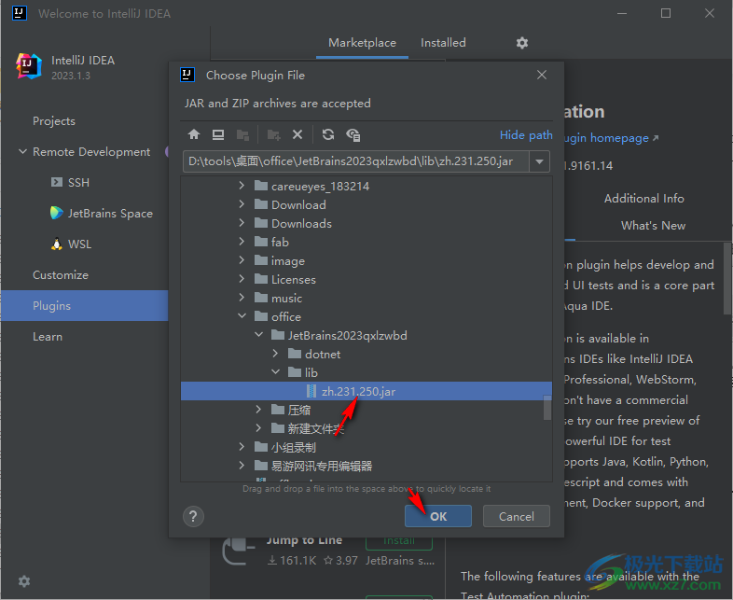
Task: Click the file tree vertical scrollbar thumb
Action: click(x=546, y=408)
